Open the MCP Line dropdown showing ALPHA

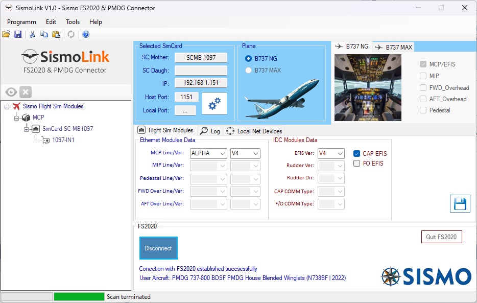point(208,153)
